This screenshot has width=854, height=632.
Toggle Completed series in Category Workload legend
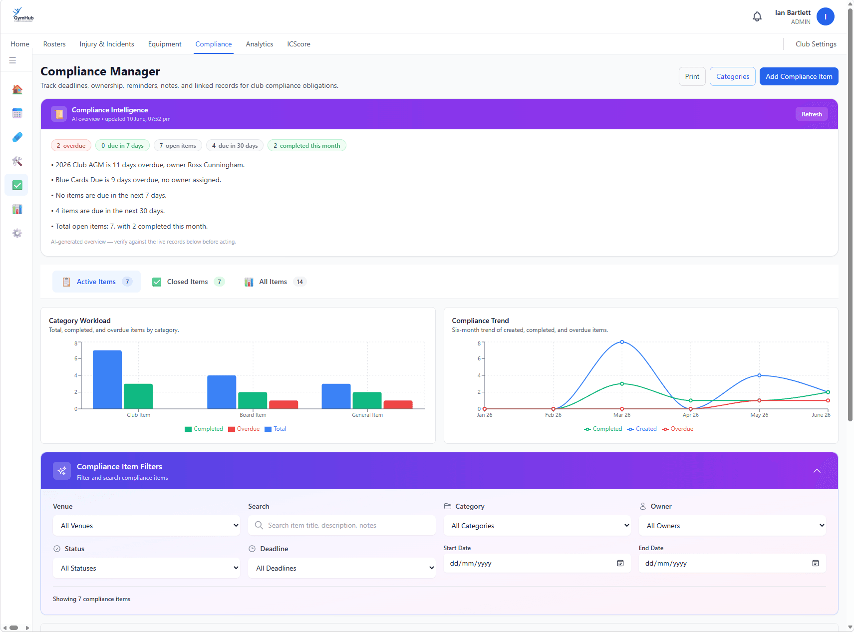204,429
